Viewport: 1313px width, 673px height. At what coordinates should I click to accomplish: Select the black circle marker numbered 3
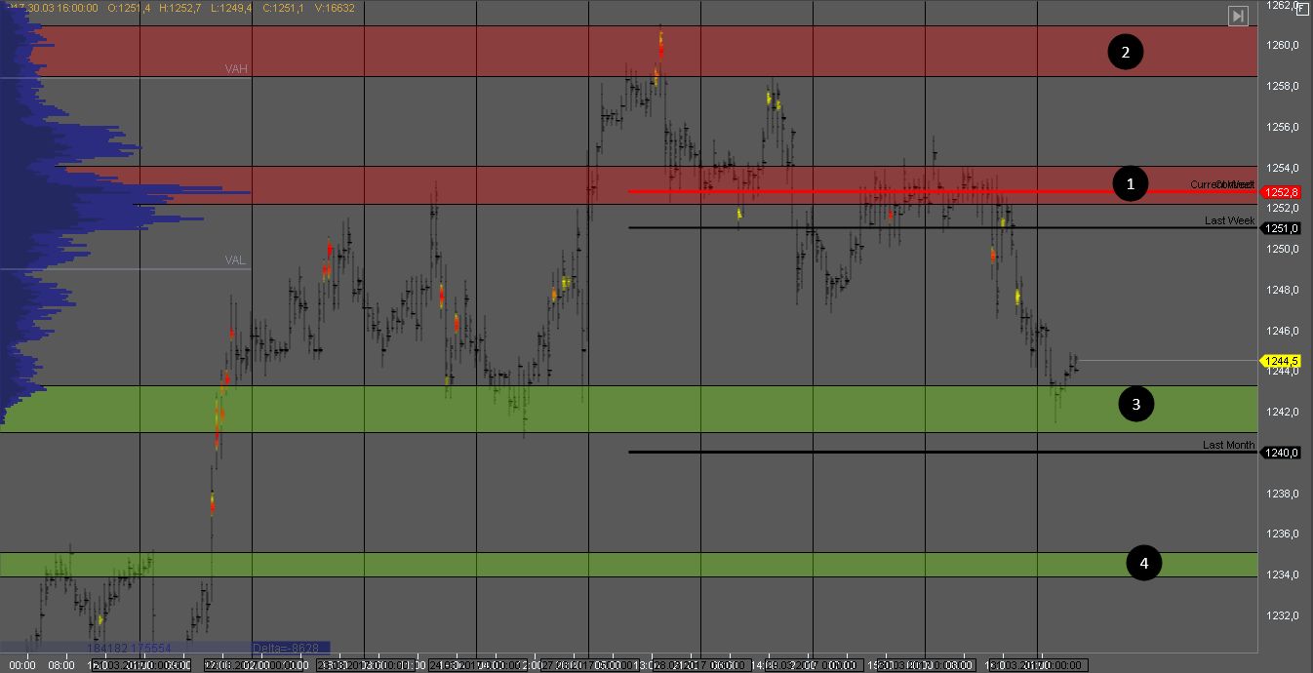[x=1136, y=403]
